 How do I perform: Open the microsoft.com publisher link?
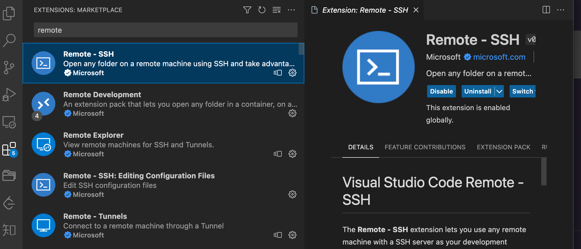coord(499,57)
